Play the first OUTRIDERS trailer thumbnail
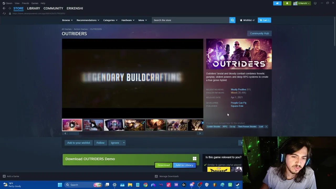The width and height of the screenshot is (336, 189). (72, 125)
